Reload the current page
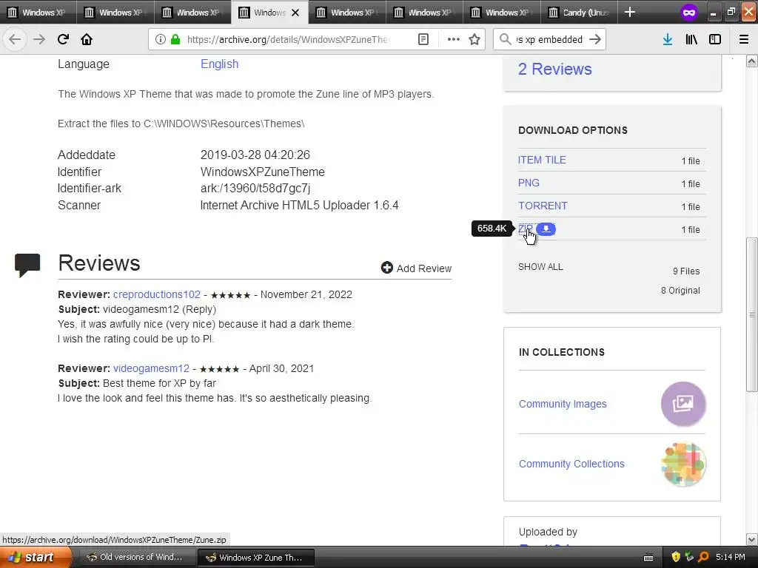758x568 pixels. 63,39
